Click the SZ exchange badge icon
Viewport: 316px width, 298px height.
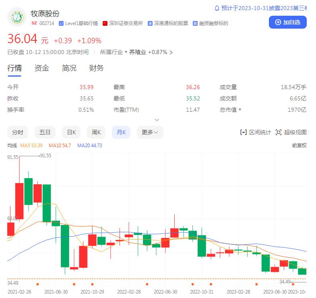[34, 23]
